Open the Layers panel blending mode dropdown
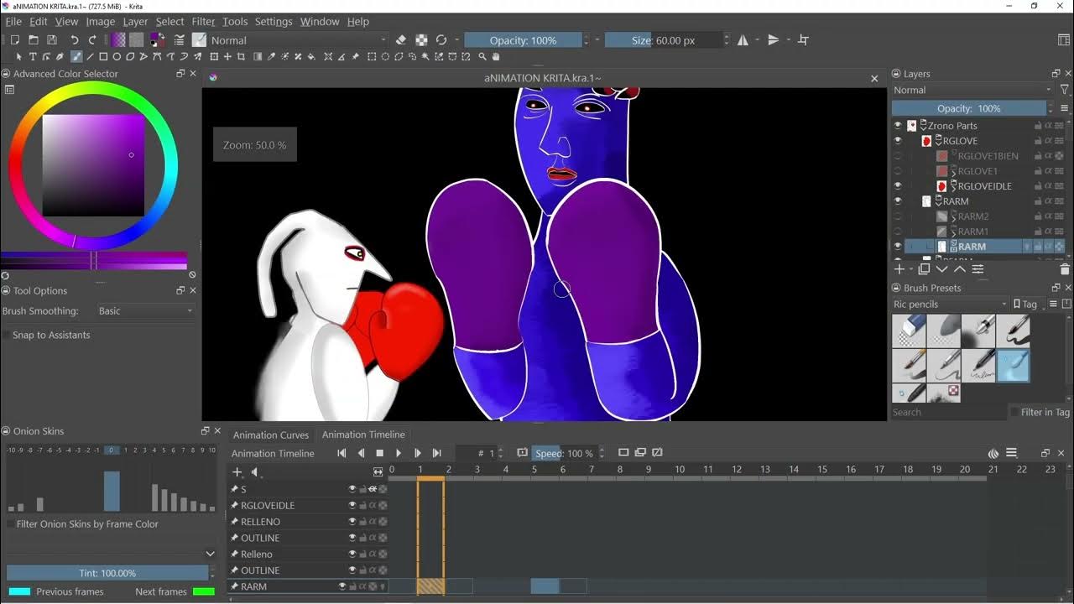Viewport: 1074px width, 604px height. coord(972,90)
